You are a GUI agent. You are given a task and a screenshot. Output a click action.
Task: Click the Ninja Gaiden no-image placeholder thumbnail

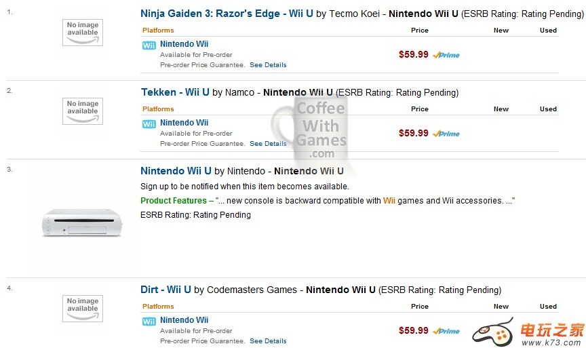click(x=83, y=32)
